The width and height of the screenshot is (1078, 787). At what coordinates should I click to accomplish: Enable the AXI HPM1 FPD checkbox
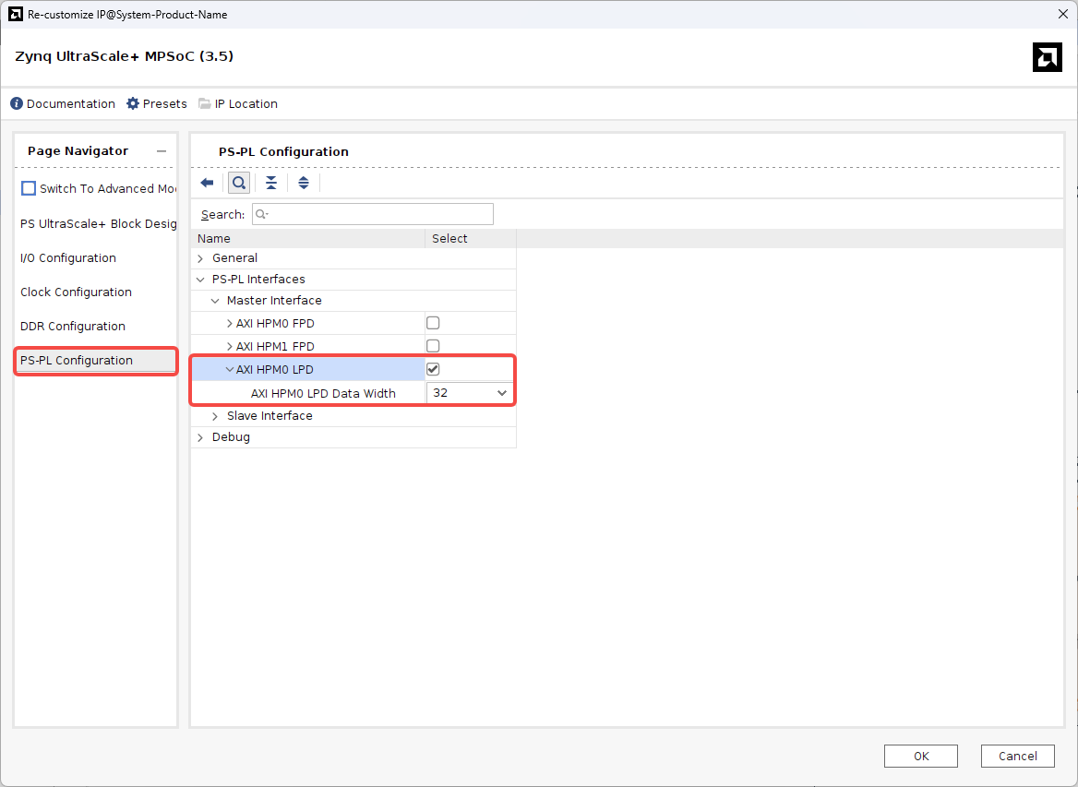tap(433, 346)
